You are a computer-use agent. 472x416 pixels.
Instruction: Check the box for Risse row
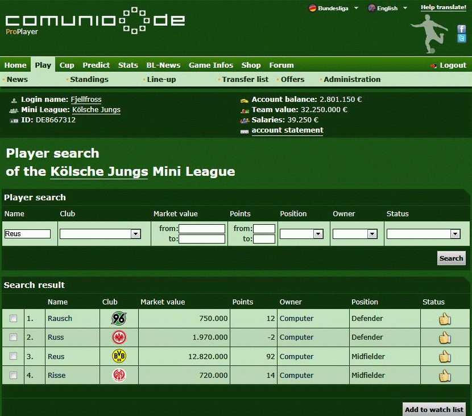pyautogui.click(x=14, y=376)
